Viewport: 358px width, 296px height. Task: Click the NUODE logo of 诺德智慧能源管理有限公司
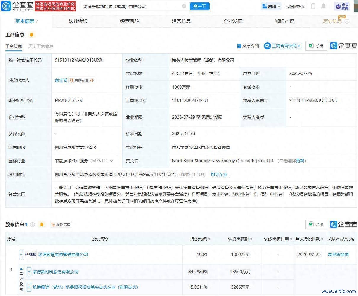31,255
